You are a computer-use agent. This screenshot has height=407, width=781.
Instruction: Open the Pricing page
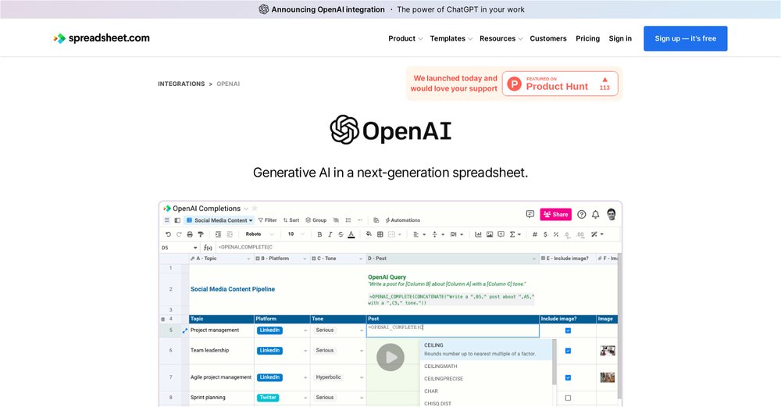click(x=587, y=38)
